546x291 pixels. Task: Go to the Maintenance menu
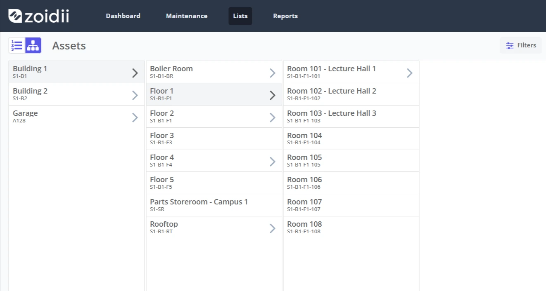pos(187,16)
